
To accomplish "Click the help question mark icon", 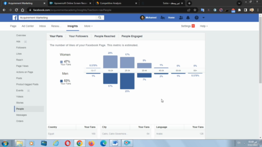I will [x=196, y=18].
